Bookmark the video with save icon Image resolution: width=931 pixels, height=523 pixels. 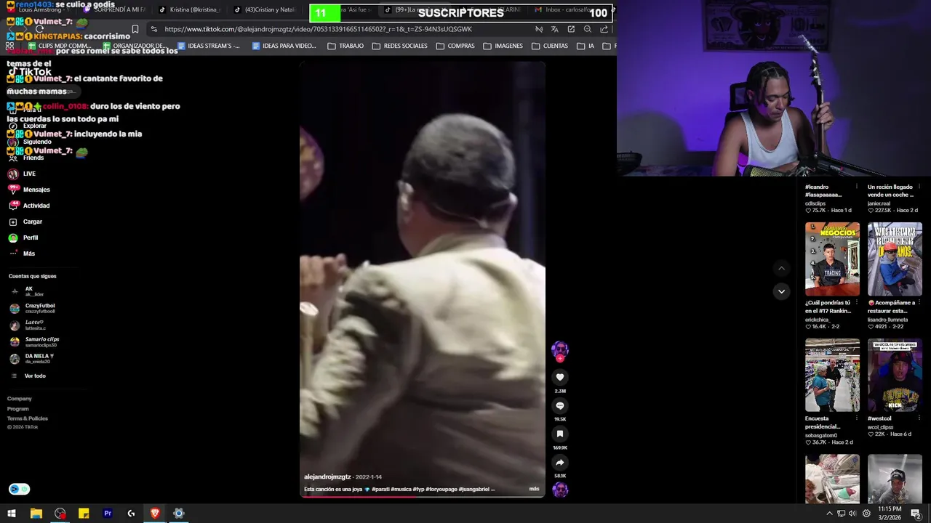point(560,434)
